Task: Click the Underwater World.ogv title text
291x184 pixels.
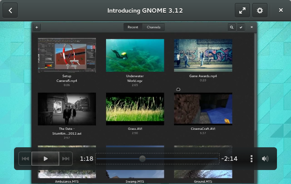Action: pos(135,78)
